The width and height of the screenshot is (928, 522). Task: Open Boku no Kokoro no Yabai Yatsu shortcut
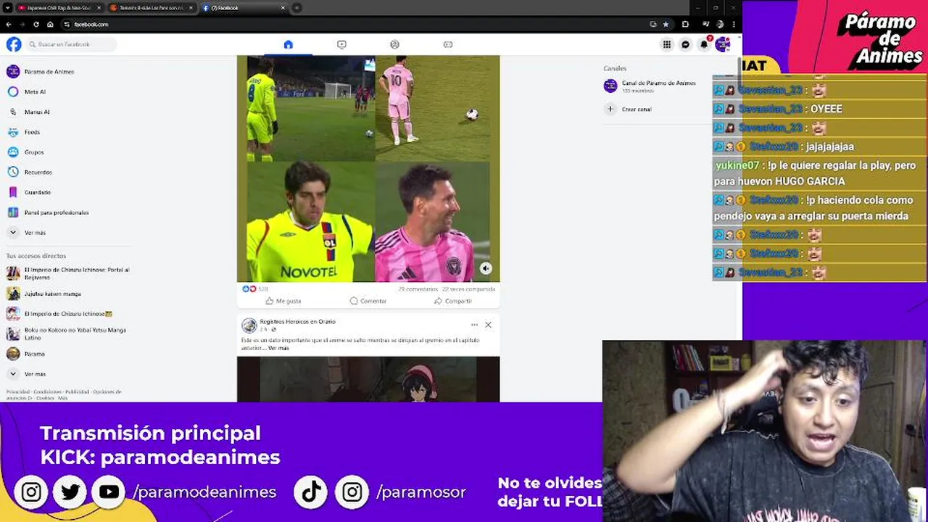tap(67, 333)
